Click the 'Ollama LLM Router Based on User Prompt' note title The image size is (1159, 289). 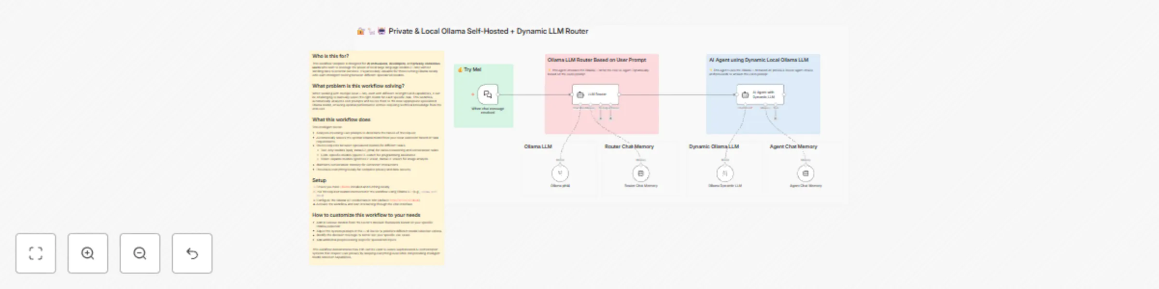596,60
